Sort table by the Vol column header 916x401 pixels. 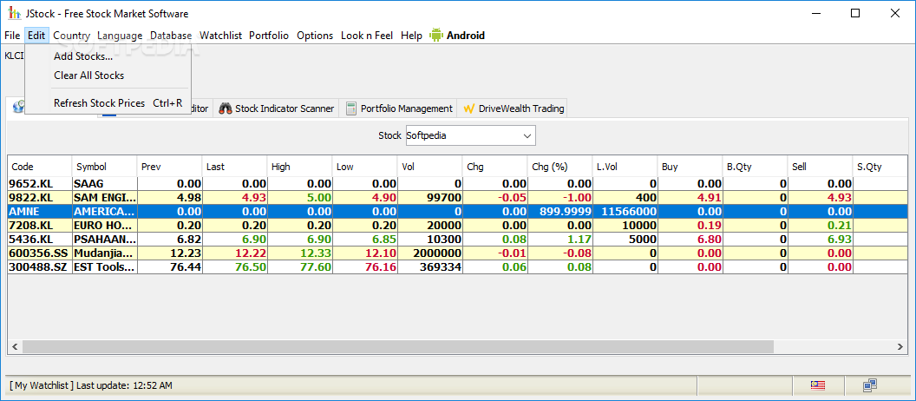click(x=429, y=167)
